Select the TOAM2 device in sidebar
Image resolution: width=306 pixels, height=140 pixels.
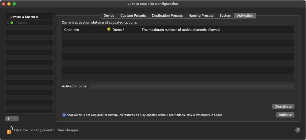click(x=22, y=23)
